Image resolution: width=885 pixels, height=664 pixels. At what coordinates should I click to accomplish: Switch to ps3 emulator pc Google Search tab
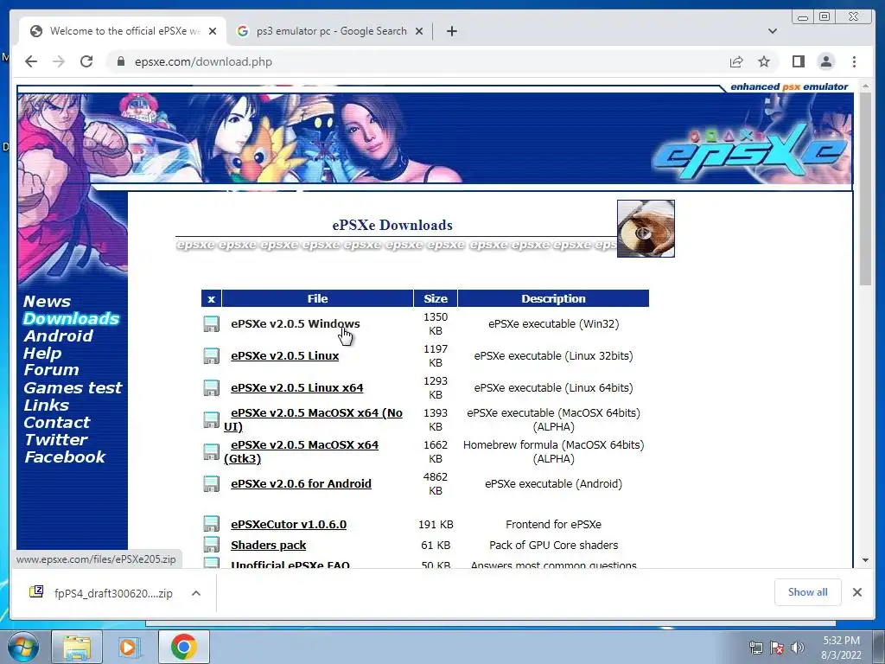[x=330, y=31]
